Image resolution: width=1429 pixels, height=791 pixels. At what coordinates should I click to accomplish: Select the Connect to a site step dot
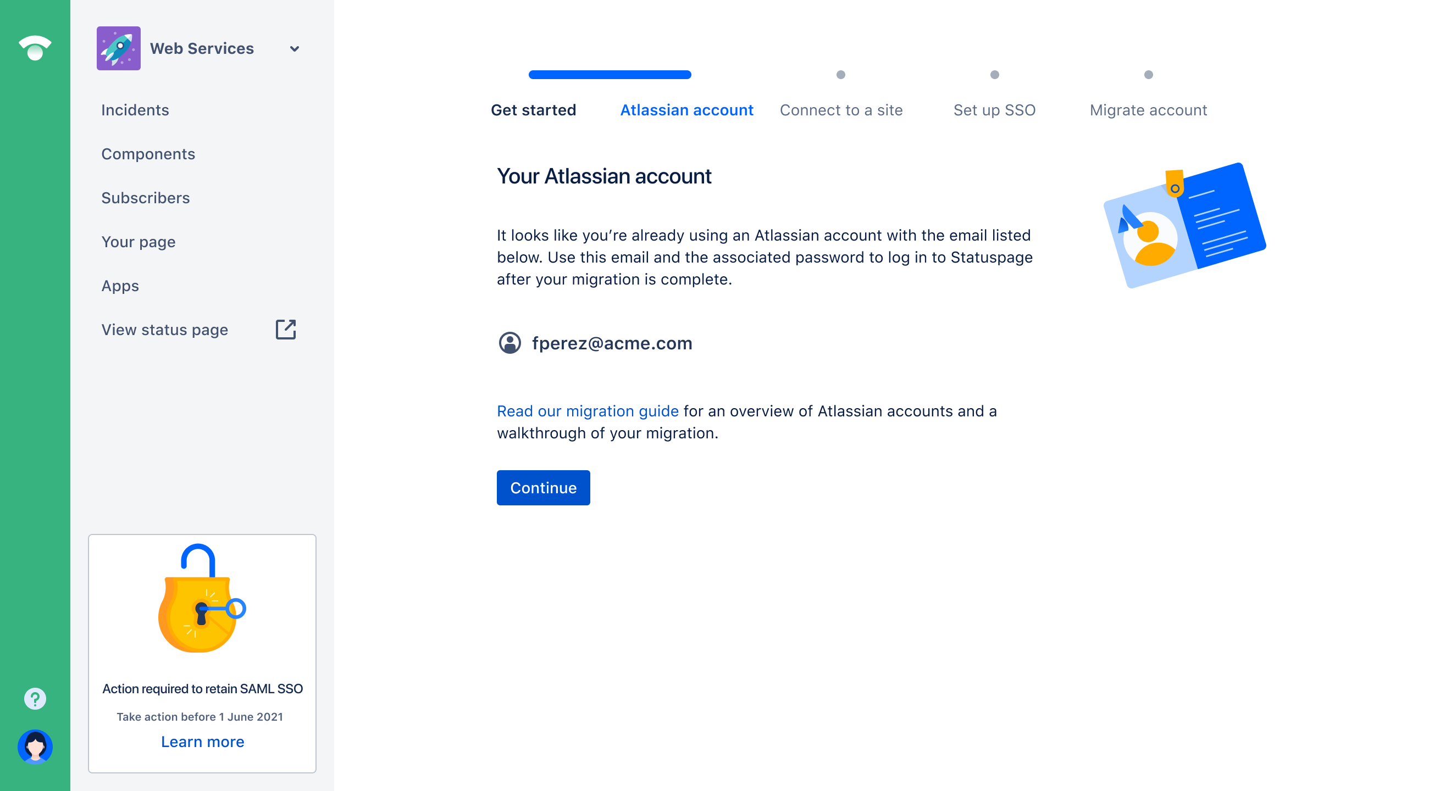point(840,75)
